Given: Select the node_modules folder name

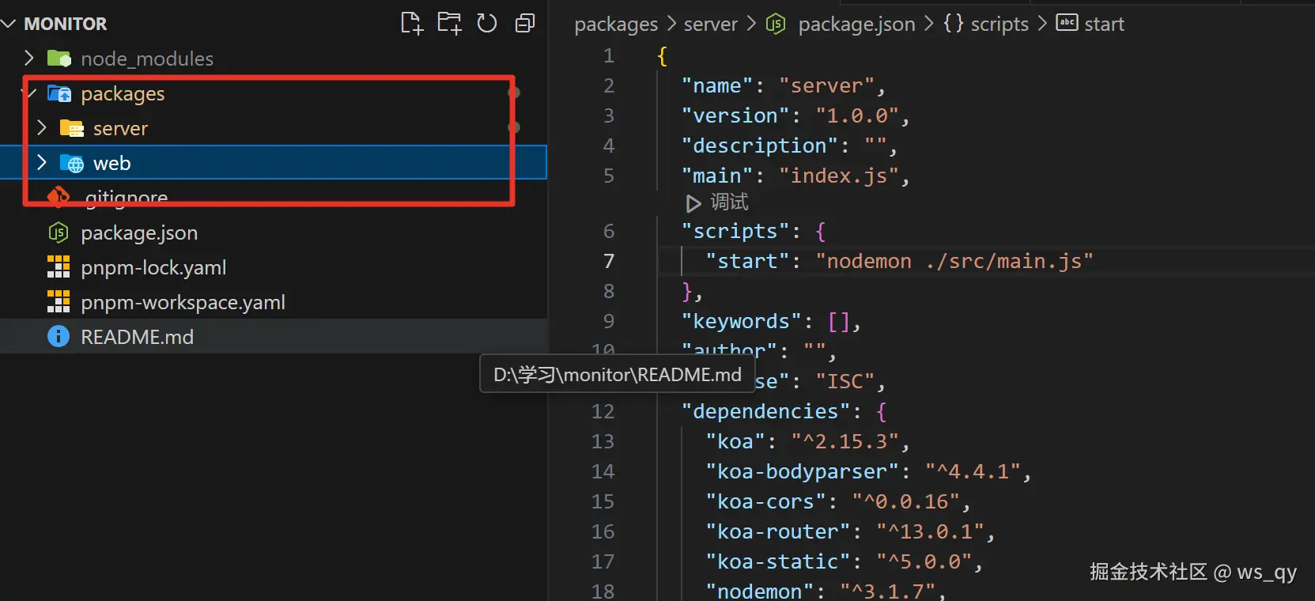Looking at the screenshot, I should (x=147, y=59).
